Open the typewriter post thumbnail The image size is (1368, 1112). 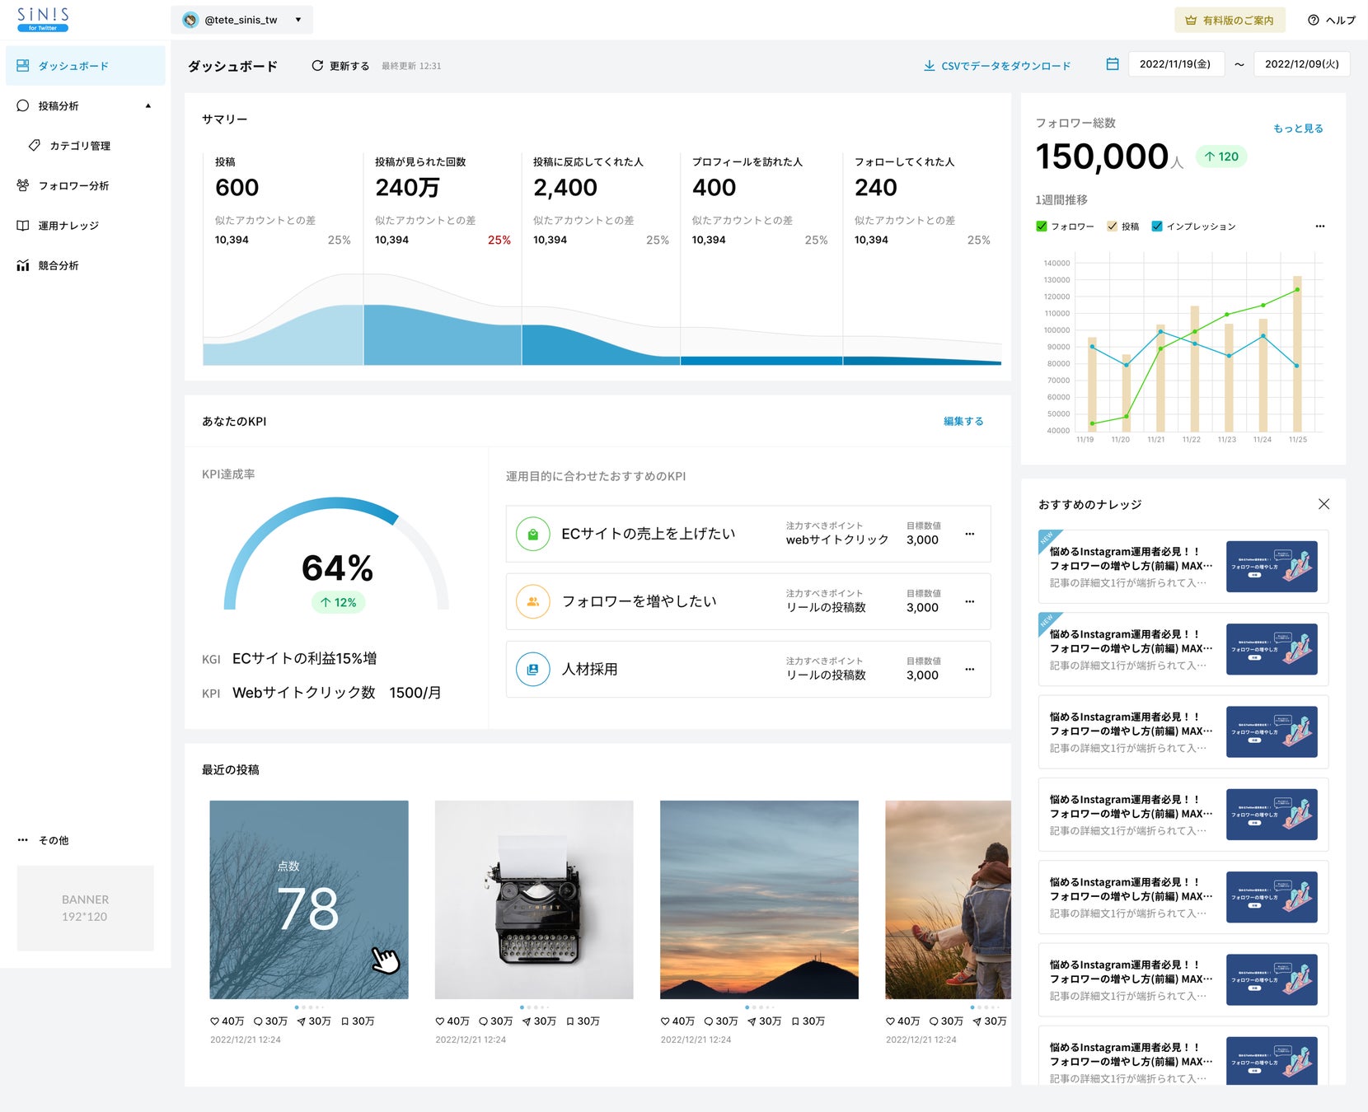(x=534, y=899)
